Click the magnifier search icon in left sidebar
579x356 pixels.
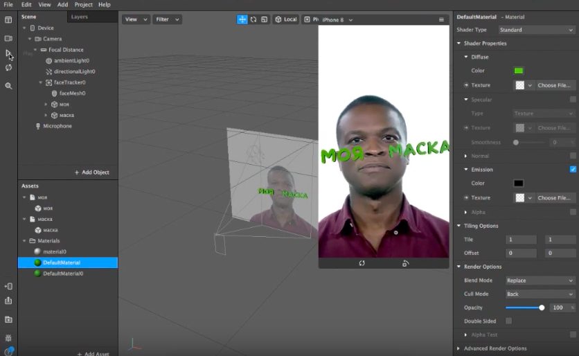click(8, 86)
